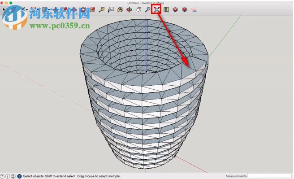Open the Line tool dropdown arrow
This screenshot has height=179, width=294.
(27, 10)
